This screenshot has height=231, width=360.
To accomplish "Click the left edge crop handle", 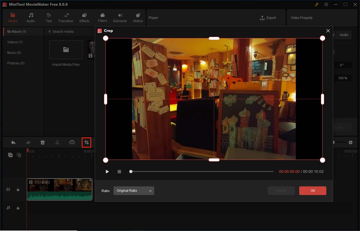I will click(106, 99).
